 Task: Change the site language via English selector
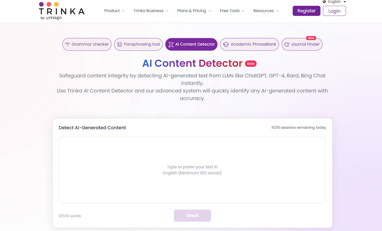(334, 2)
